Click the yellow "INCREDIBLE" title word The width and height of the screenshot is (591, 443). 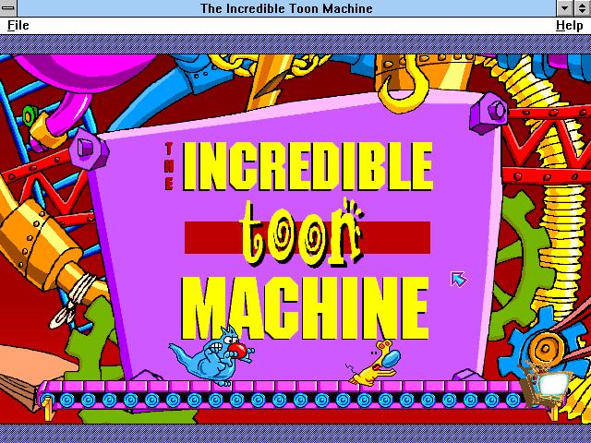[308, 166]
